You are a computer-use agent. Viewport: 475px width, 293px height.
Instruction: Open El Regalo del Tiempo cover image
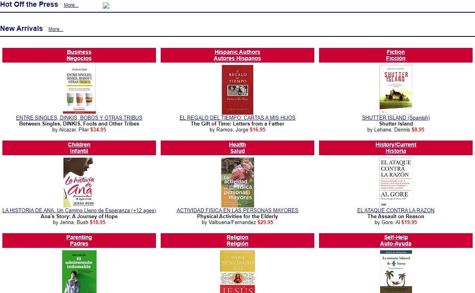pos(237,89)
